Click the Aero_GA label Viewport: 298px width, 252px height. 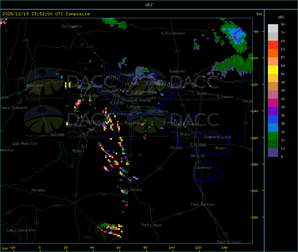(x=198, y=156)
